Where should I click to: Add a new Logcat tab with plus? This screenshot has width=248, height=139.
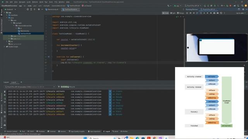pos(21,82)
